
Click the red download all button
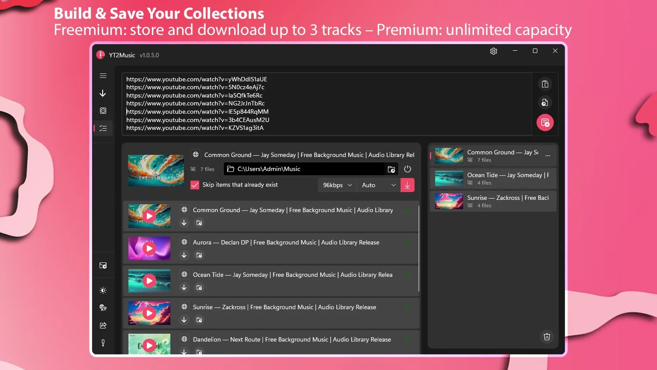tap(407, 185)
